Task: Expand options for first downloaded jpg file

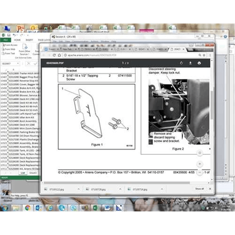Action: click(78, 189)
